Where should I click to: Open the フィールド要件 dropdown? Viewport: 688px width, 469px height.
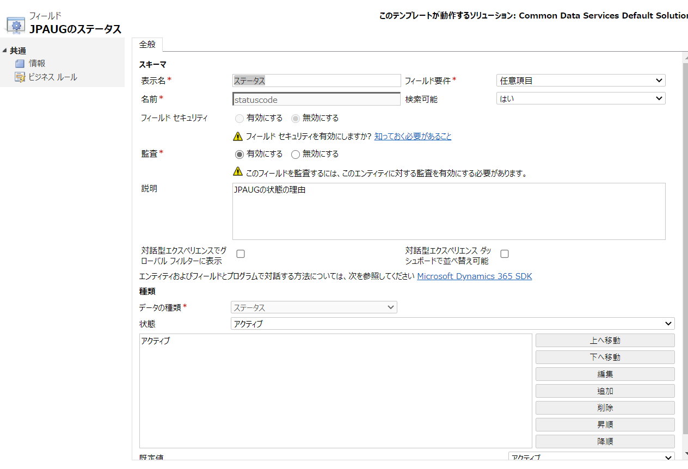581,81
